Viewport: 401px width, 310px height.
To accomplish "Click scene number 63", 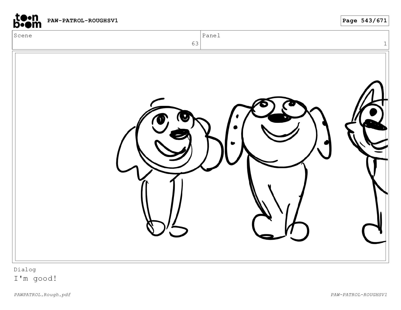I will pos(195,44).
